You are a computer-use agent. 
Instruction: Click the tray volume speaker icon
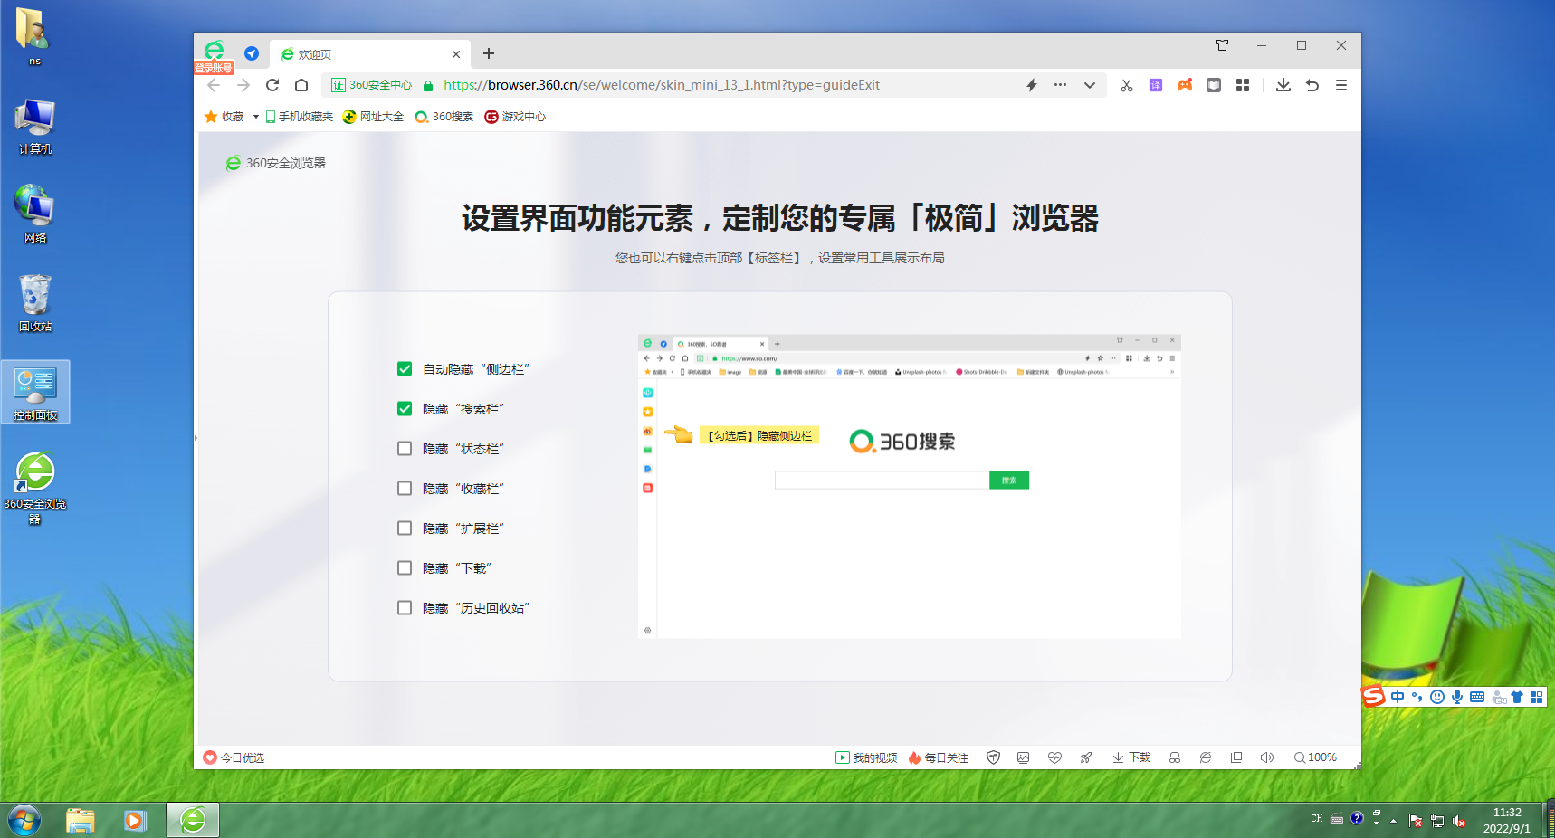1459,821
